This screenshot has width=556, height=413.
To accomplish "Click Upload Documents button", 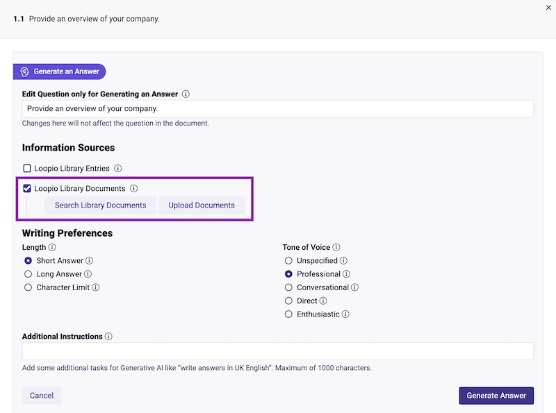I will (202, 205).
